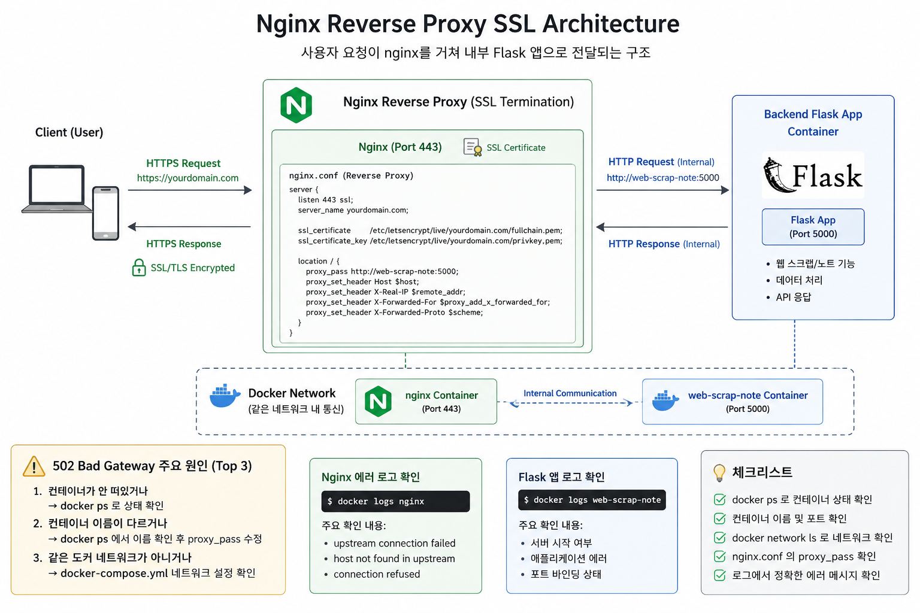The image size is (920, 613).
Task: Click the checkmark beside 로그에서 정확한 에러 메시지 확인
Action: [x=720, y=575]
